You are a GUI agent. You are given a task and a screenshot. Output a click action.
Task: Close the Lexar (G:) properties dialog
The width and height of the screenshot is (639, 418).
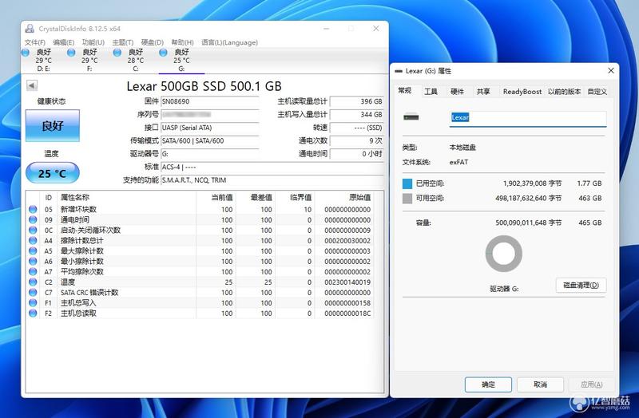point(610,70)
